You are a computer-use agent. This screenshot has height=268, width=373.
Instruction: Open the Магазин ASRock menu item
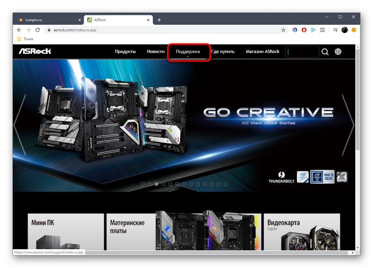point(263,51)
